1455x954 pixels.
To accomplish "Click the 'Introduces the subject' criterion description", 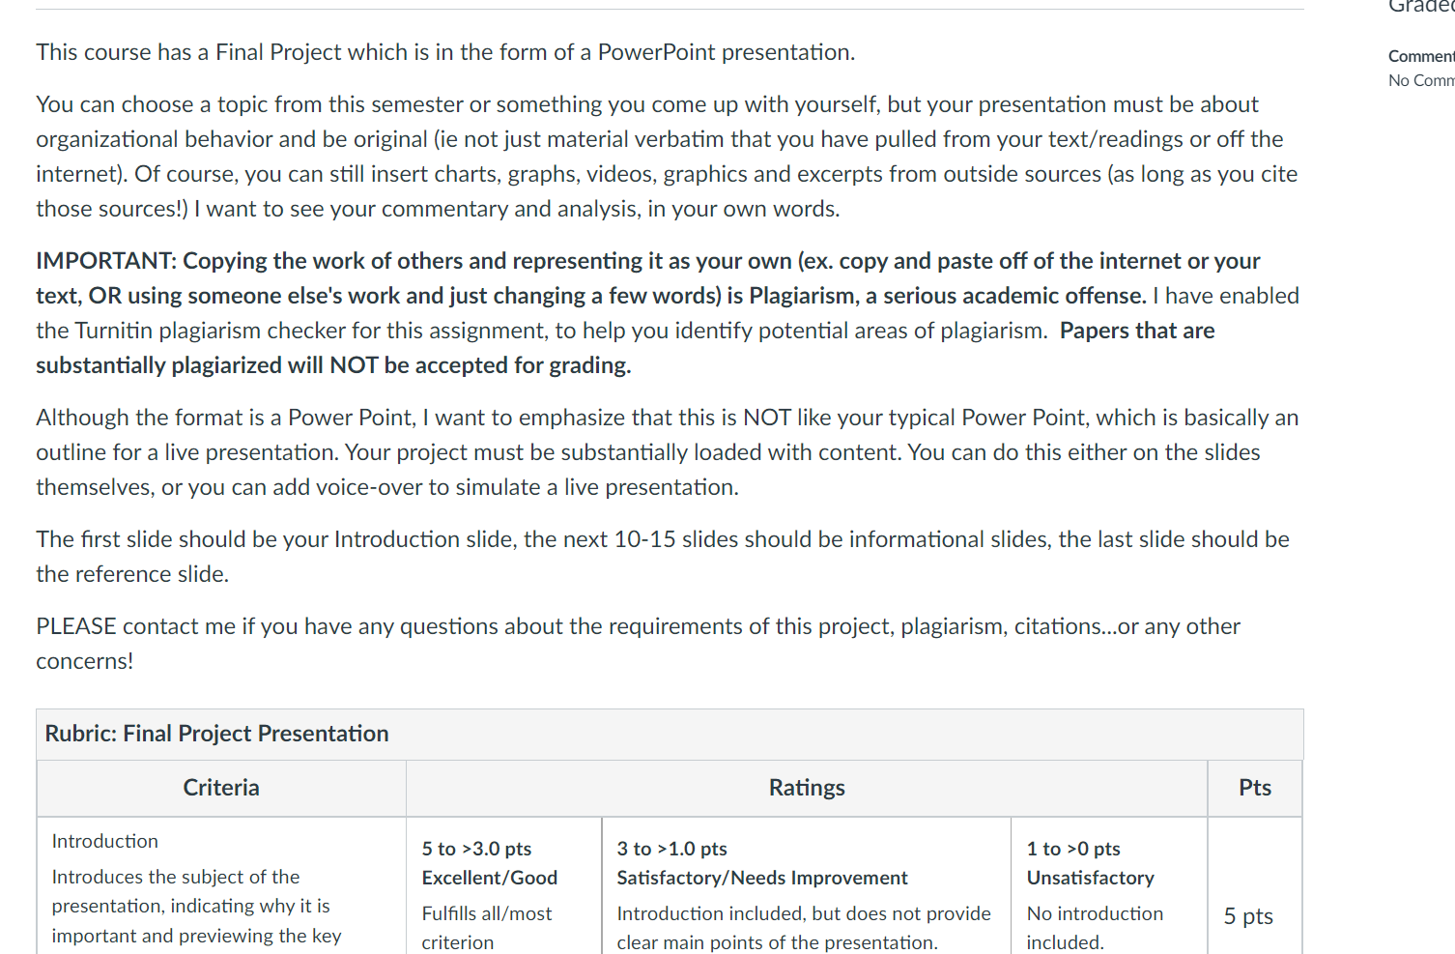I will click(x=196, y=906).
